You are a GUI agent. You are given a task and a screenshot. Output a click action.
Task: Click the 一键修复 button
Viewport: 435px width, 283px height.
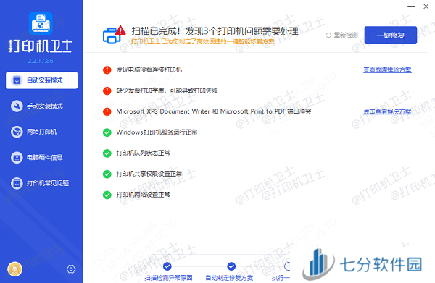click(x=391, y=35)
